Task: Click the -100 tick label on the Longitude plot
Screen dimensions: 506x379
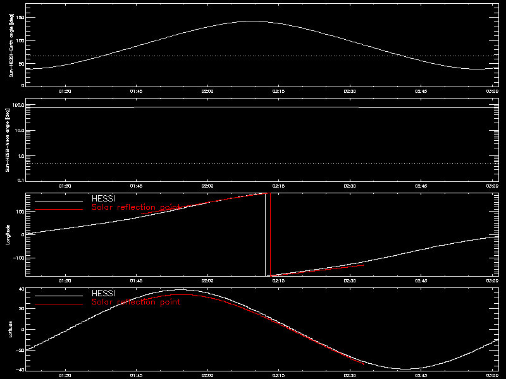Action: 19,258
